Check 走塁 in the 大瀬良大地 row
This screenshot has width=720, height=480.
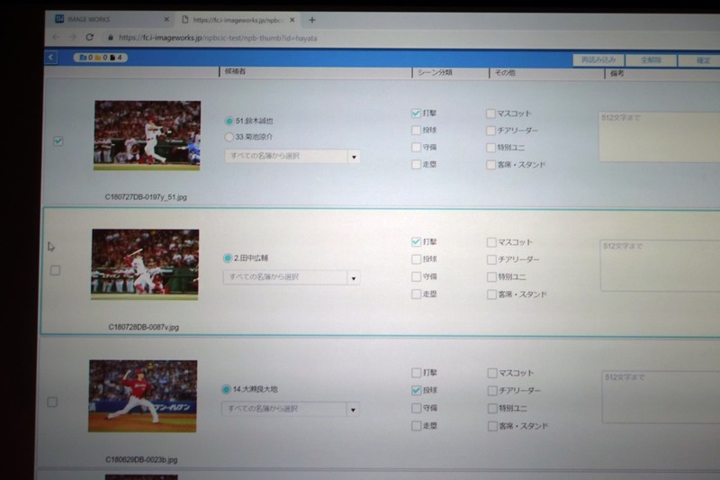pos(416,426)
